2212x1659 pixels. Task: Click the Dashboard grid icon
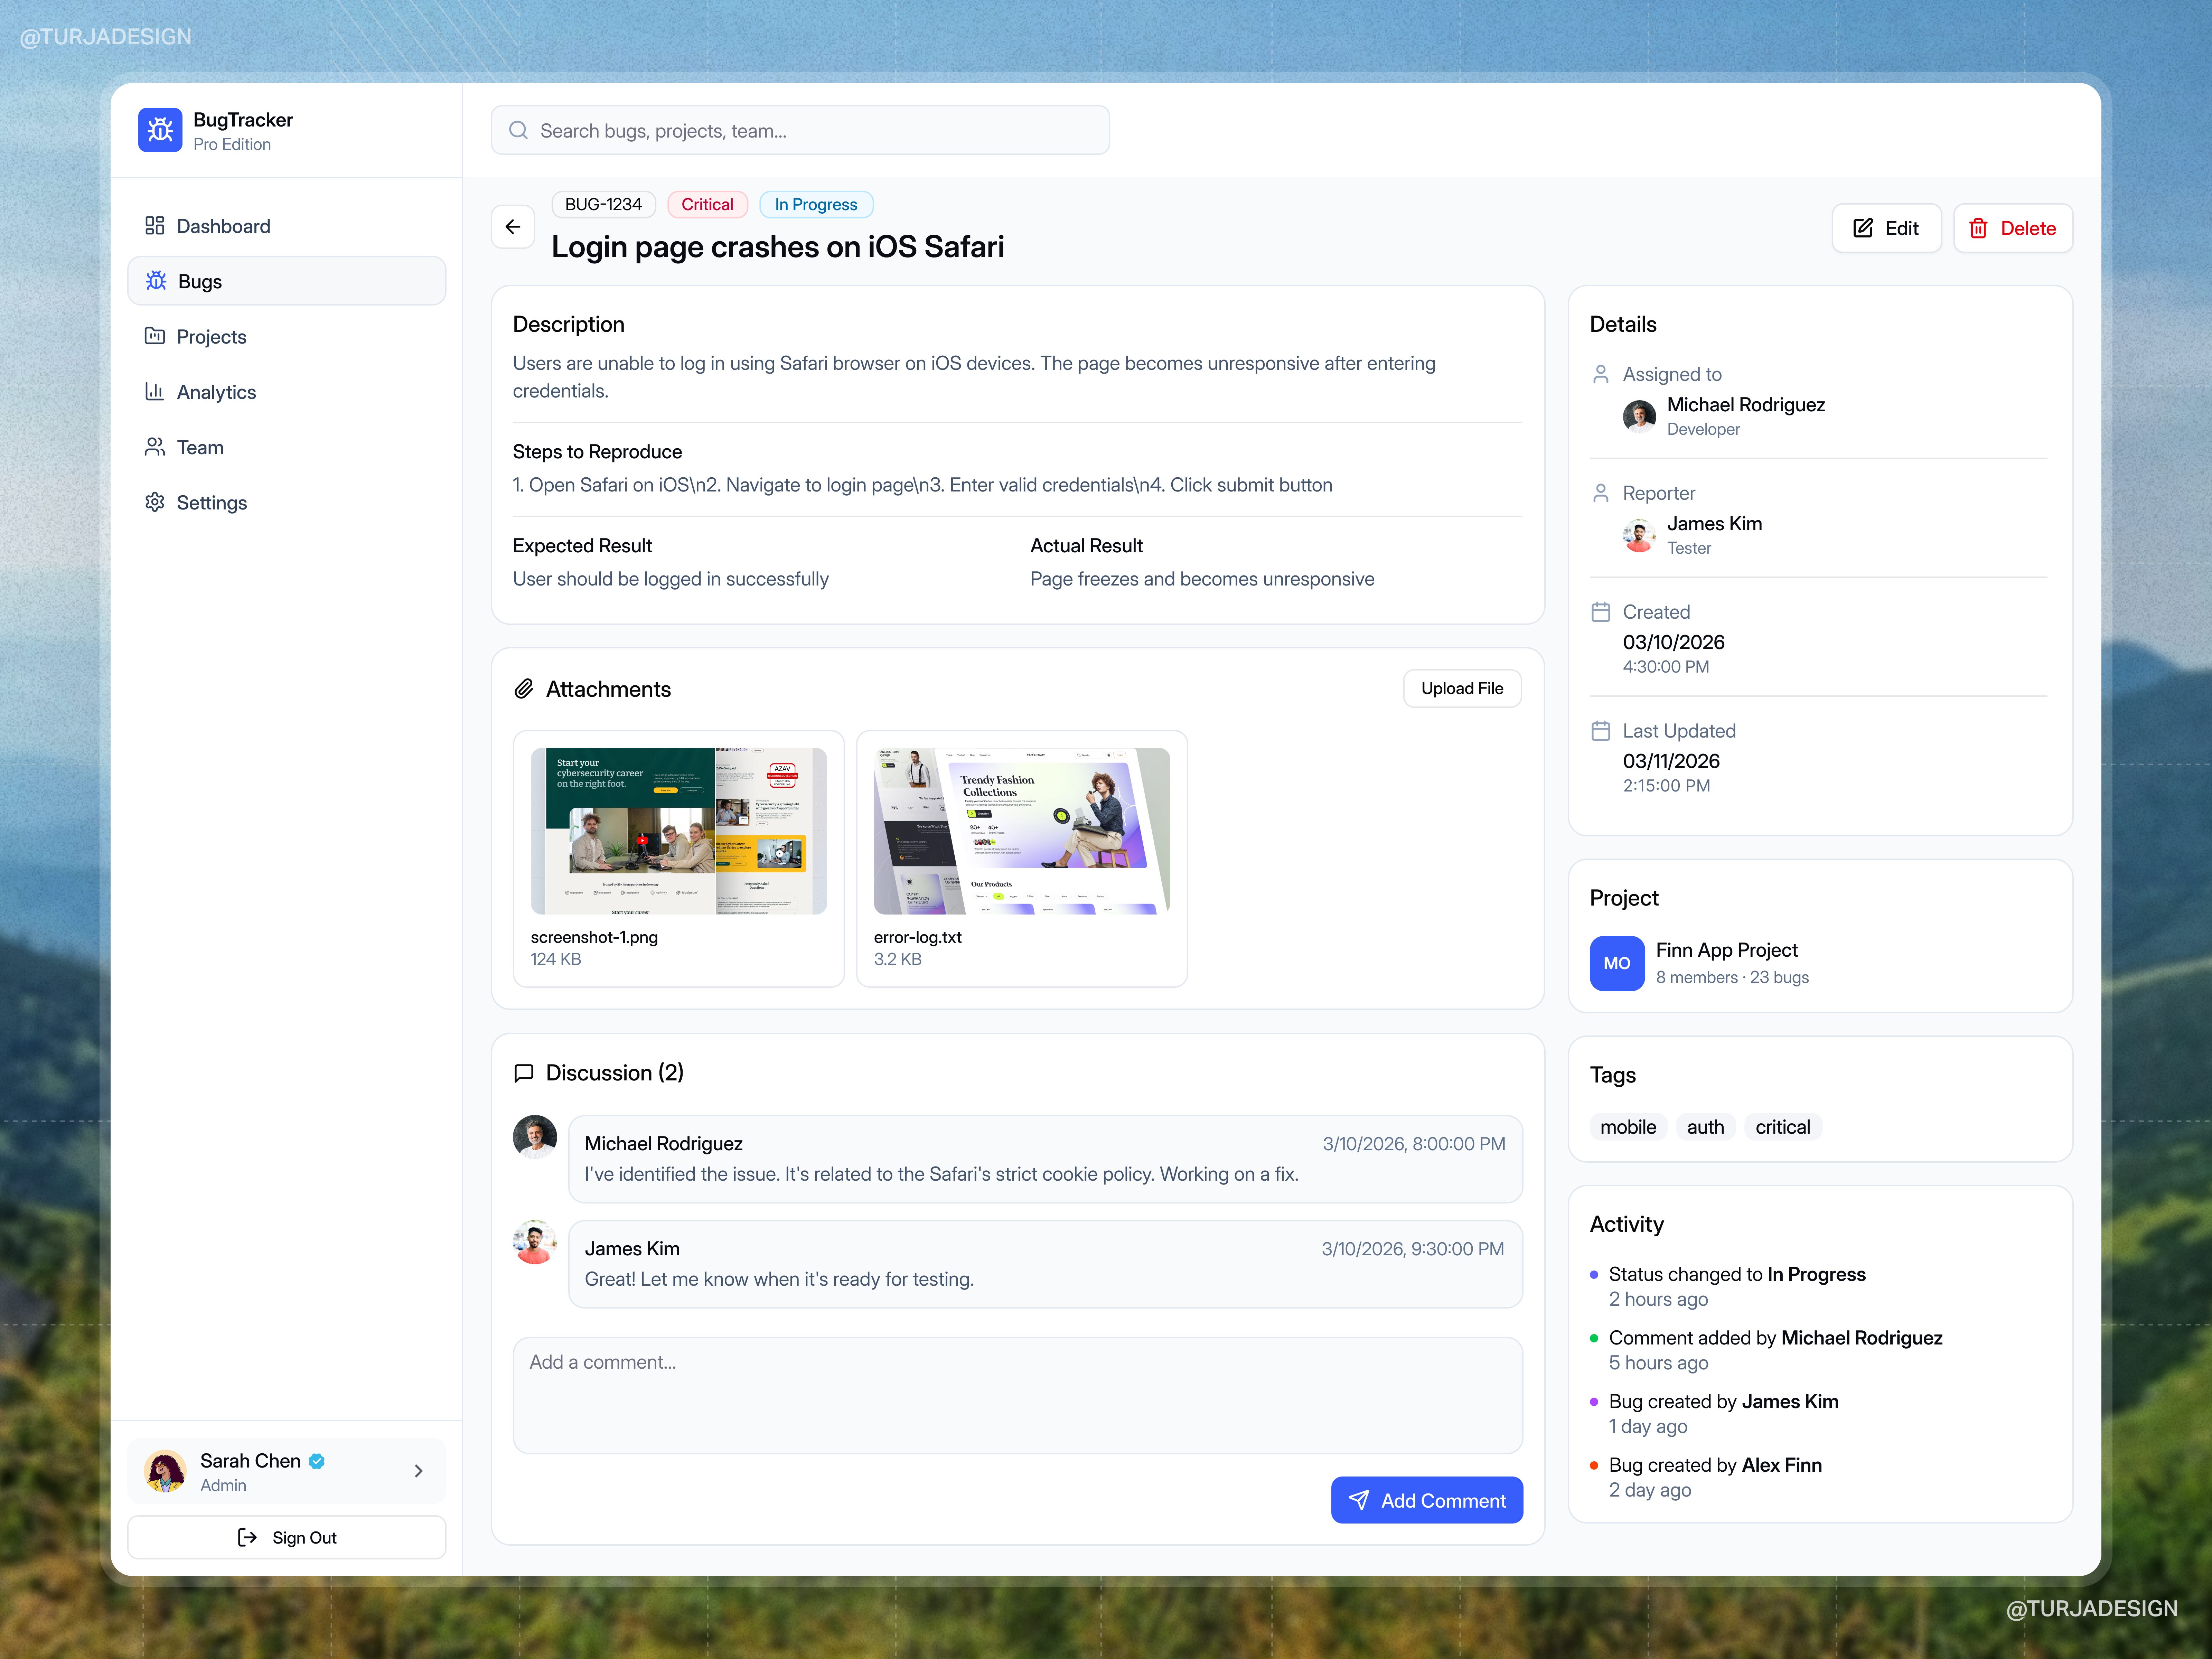(x=154, y=226)
